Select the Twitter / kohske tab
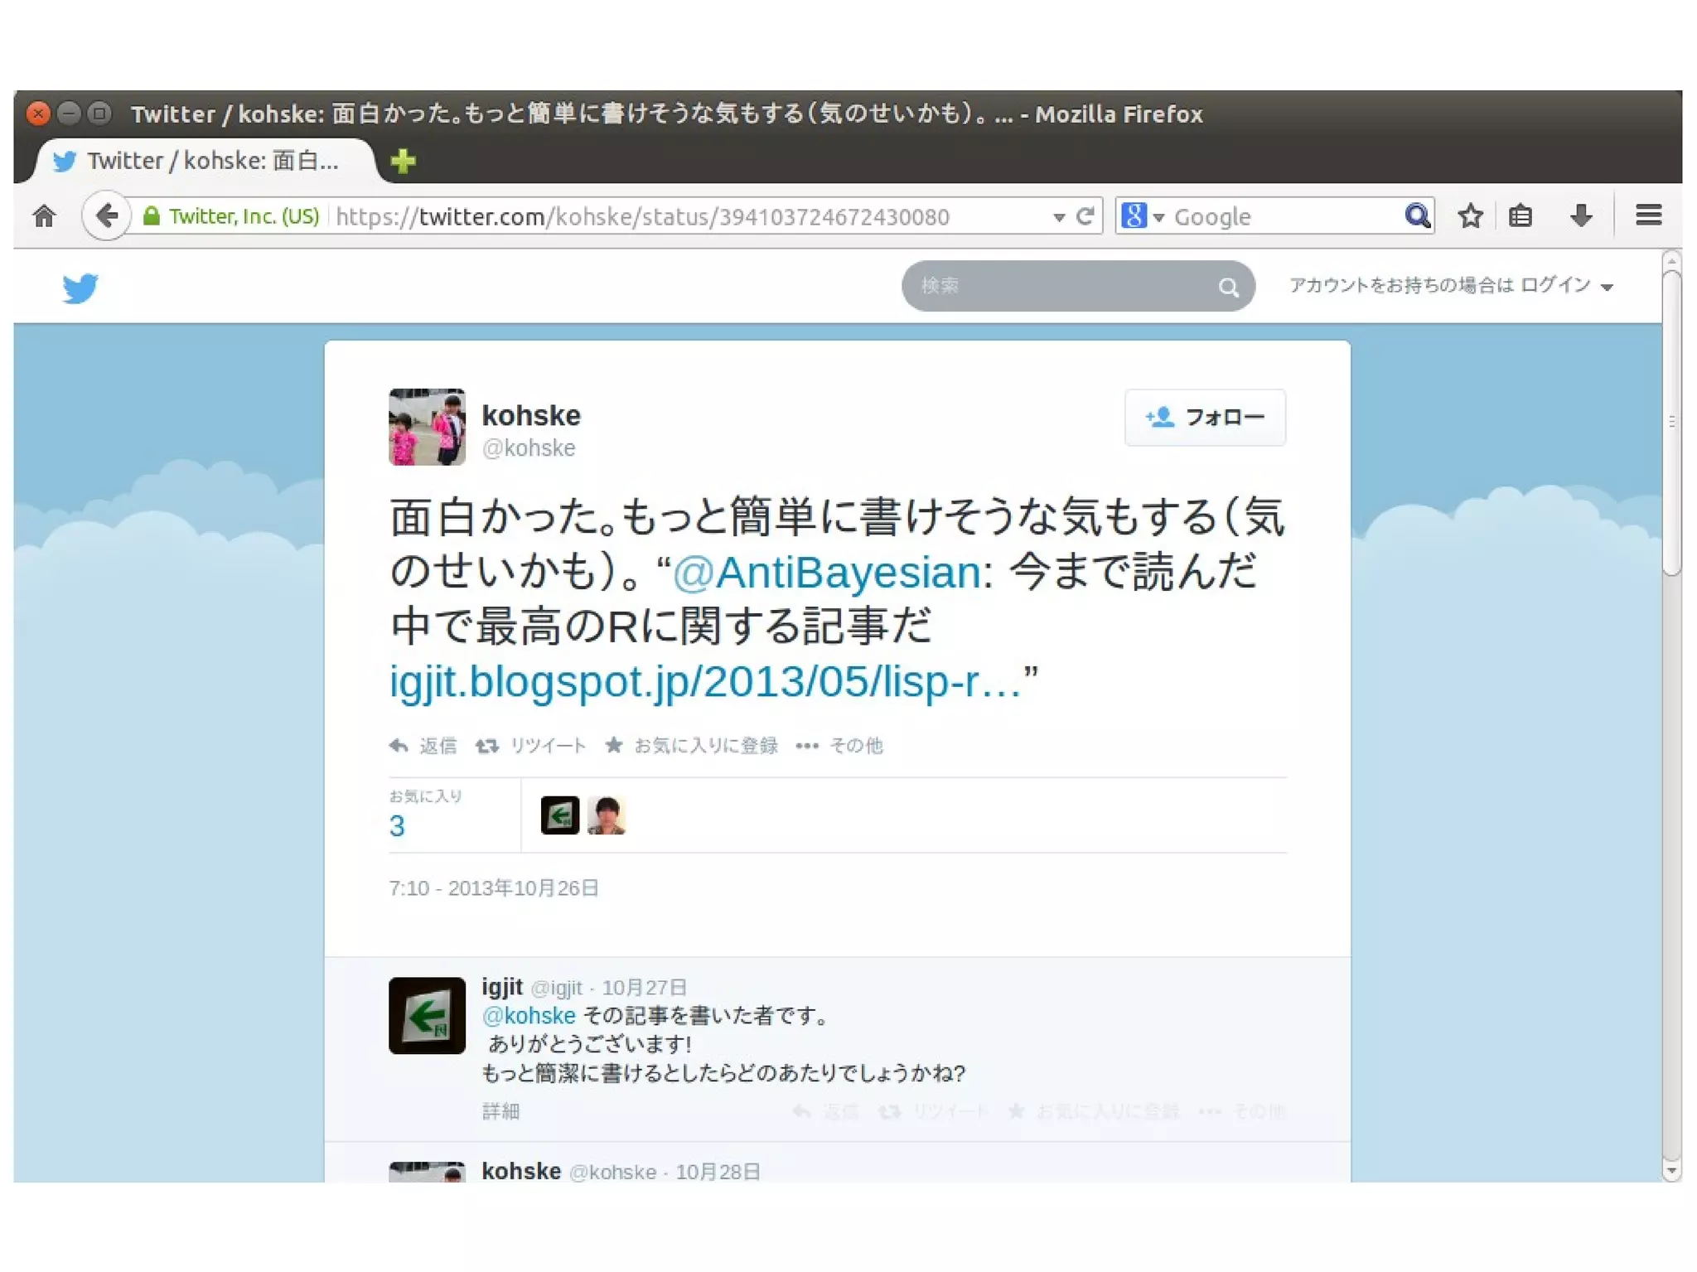The width and height of the screenshot is (1697, 1272). tap(199, 161)
